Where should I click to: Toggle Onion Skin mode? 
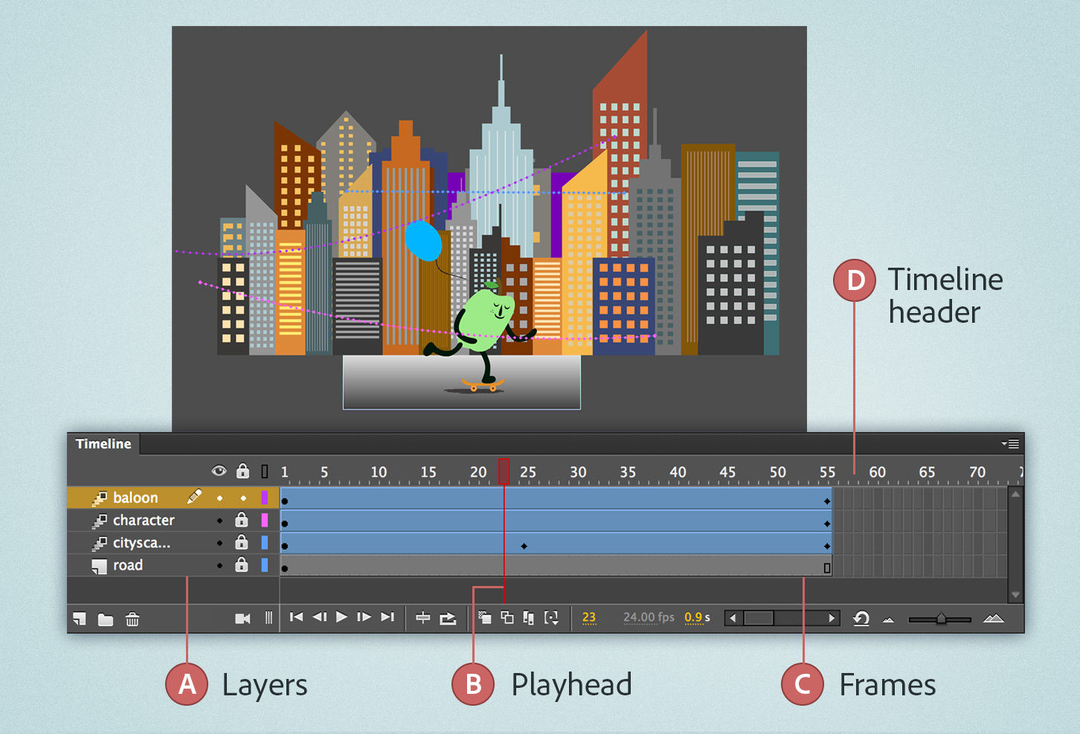coord(484,617)
